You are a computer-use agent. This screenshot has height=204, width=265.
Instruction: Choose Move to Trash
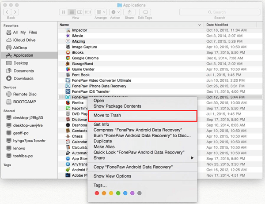click(x=142, y=115)
